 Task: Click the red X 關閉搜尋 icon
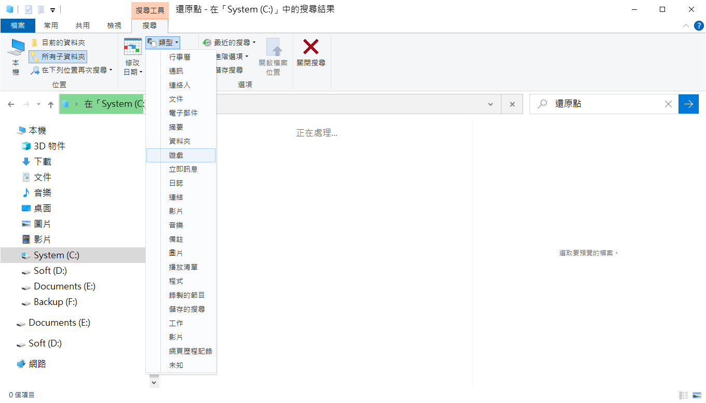tap(310, 47)
